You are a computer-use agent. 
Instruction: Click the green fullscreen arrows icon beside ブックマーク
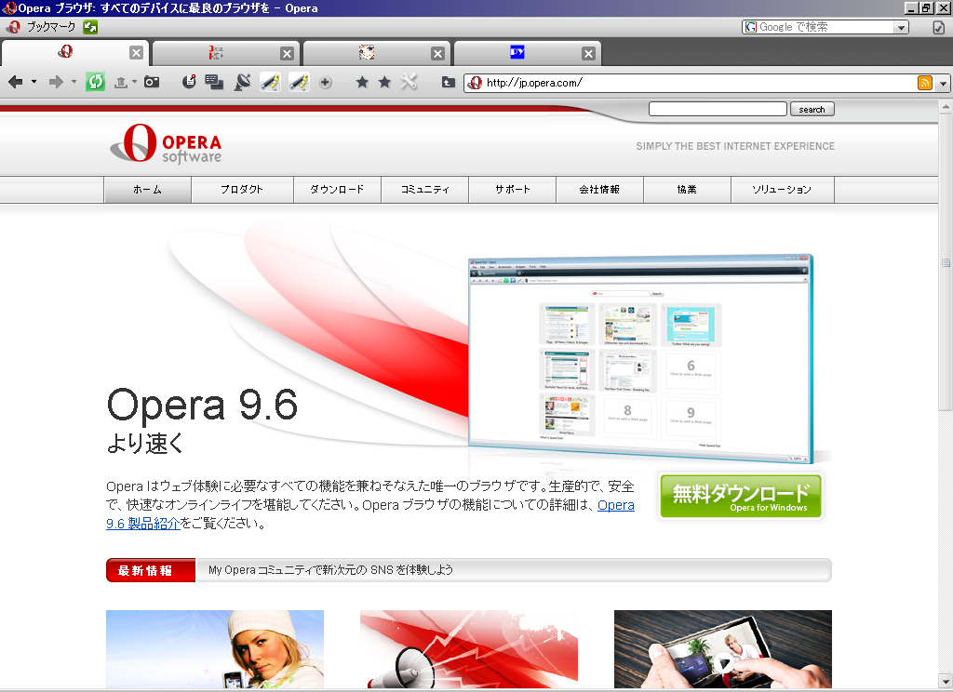coord(90,27)
